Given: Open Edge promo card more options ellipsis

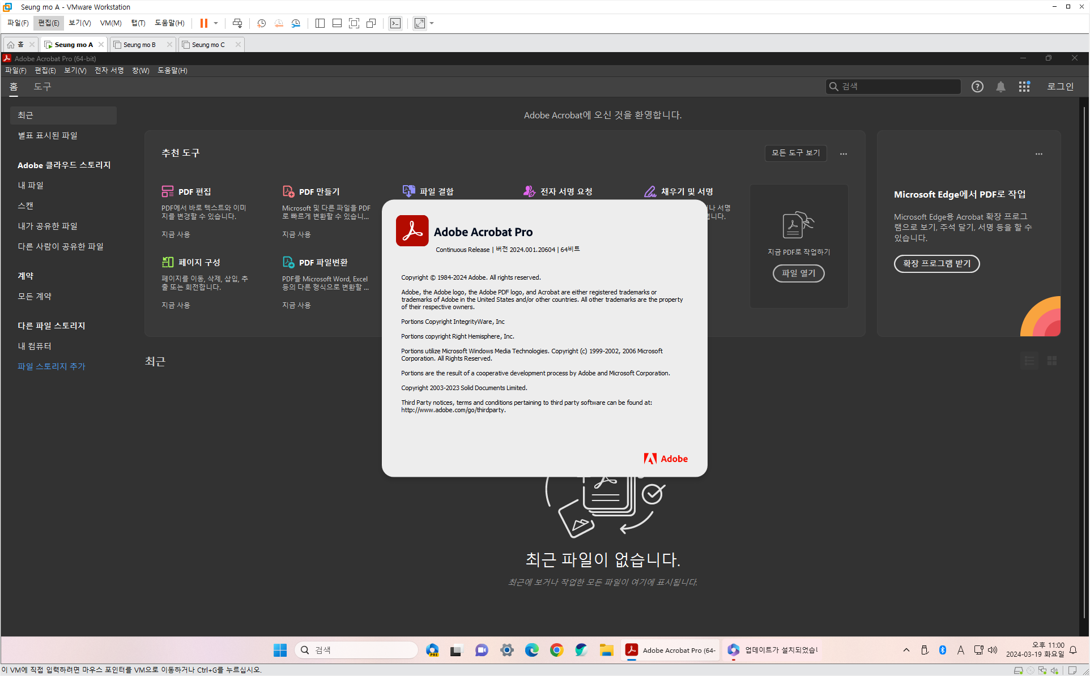Looking at the screenshot, I should tap(1039, 154).
